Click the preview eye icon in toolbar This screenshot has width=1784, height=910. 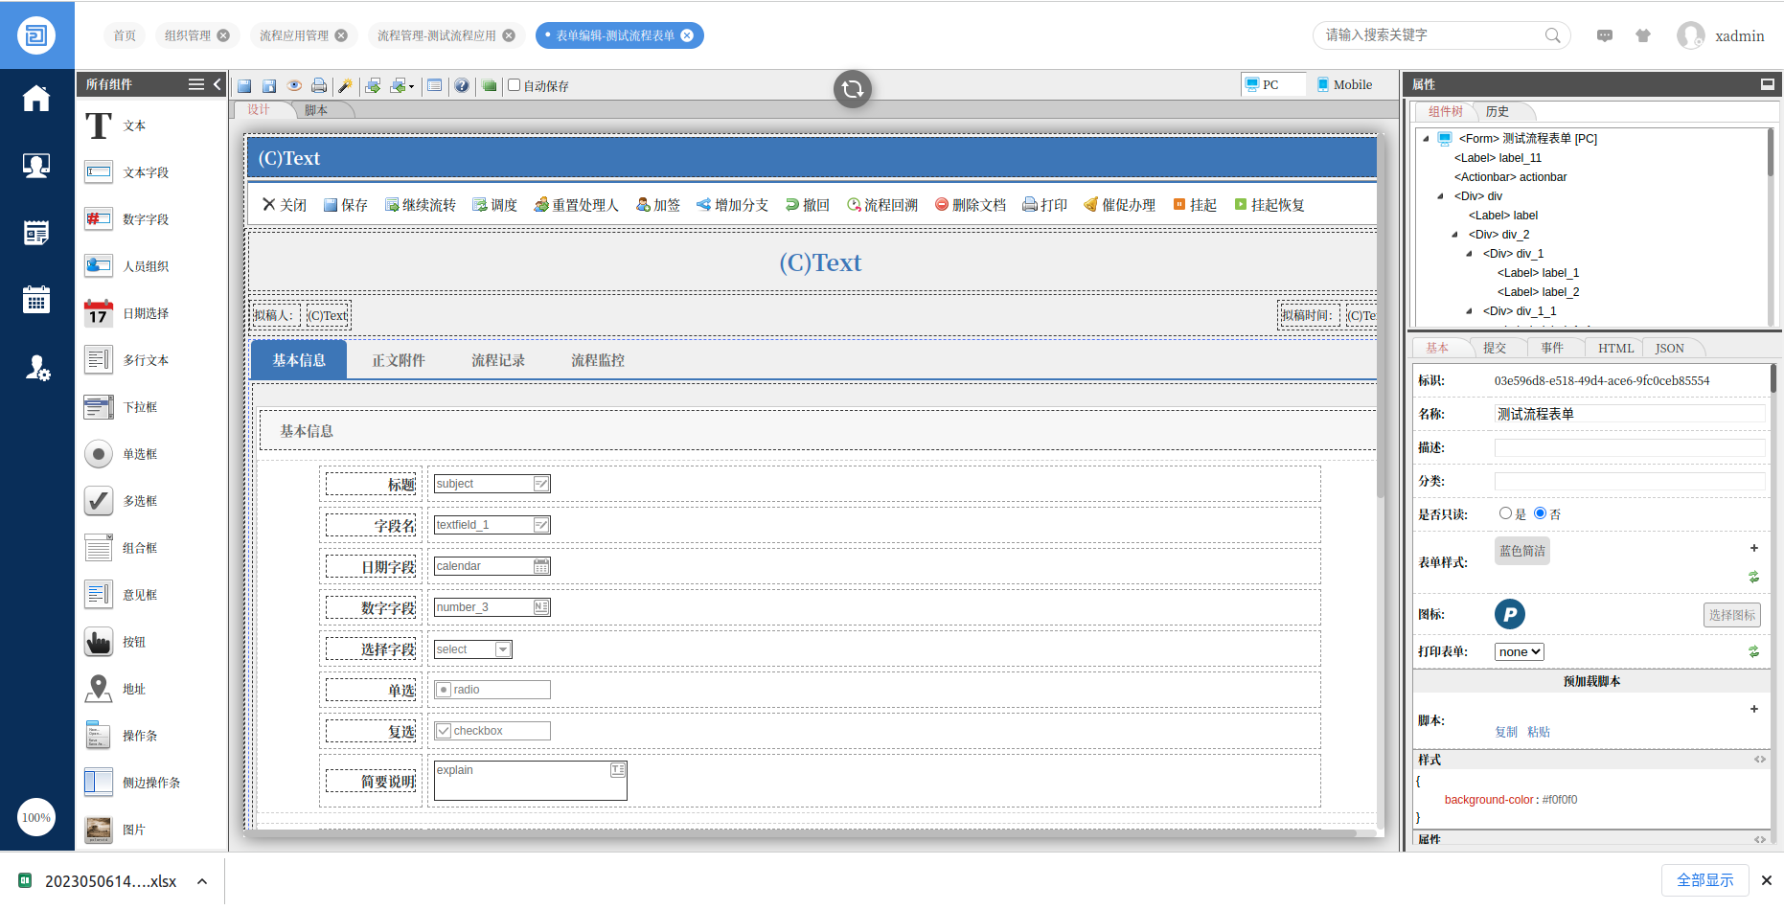(295, 86)
